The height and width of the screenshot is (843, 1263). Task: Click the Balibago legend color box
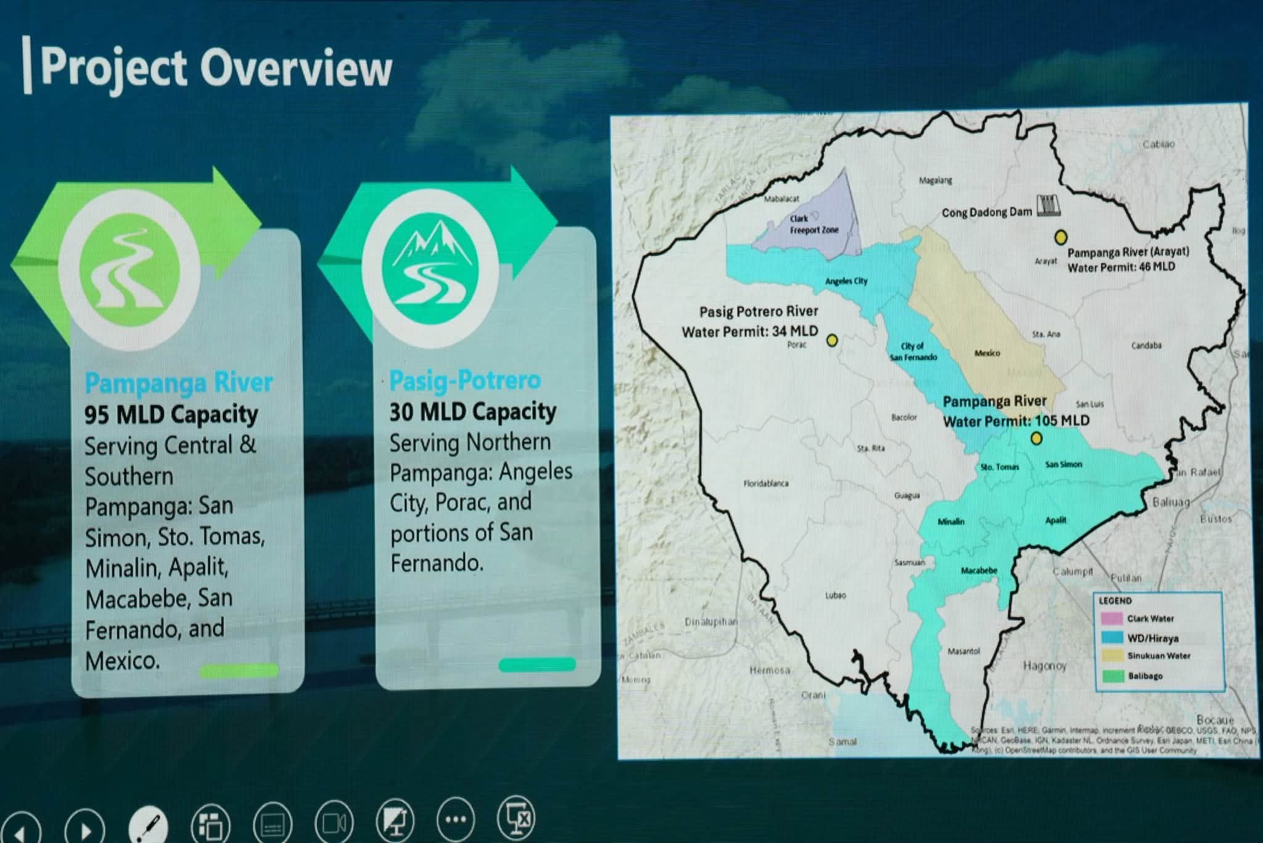point(1113,676)
